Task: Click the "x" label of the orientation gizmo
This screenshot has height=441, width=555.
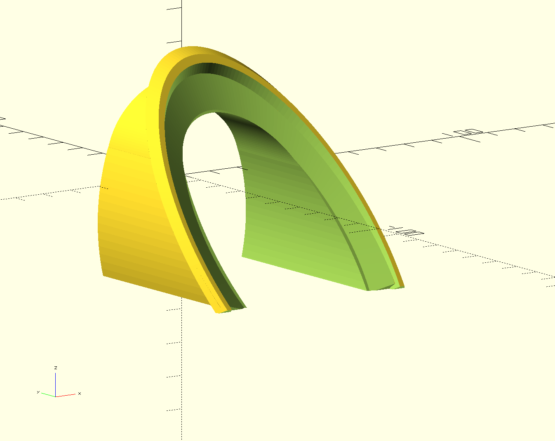Action: [80, 394]
